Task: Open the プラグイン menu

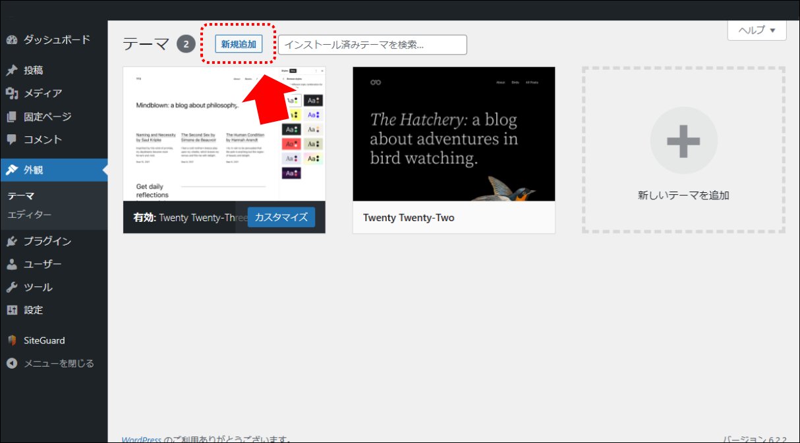Action: point(54,241)
